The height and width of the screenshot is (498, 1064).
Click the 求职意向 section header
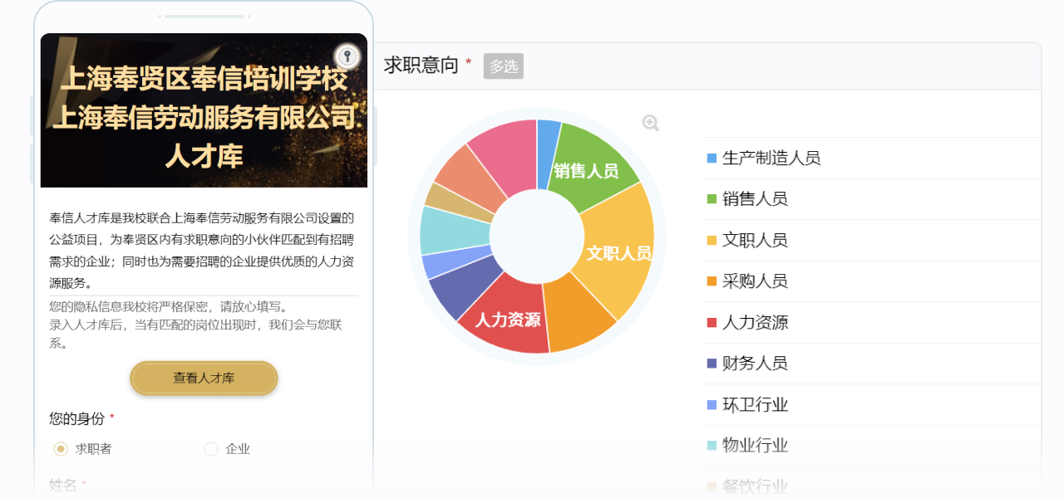point(421,66)
